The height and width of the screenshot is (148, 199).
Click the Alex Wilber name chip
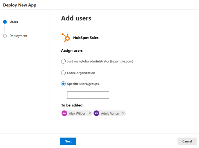77,113
